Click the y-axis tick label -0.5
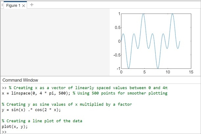 point(116,55)
